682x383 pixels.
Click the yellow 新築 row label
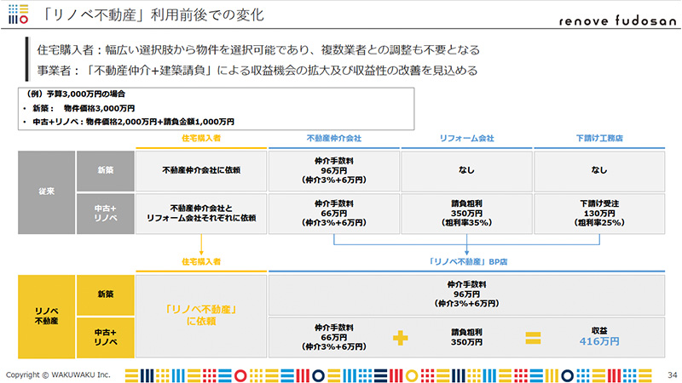tap(105, 294)
